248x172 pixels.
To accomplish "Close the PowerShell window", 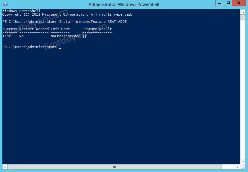I will point(239,3).
